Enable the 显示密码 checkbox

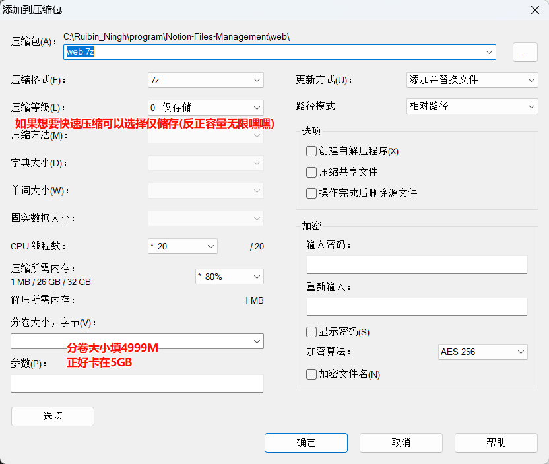coord(311,332)
